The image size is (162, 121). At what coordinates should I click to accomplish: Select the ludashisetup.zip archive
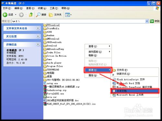point(55,90)
